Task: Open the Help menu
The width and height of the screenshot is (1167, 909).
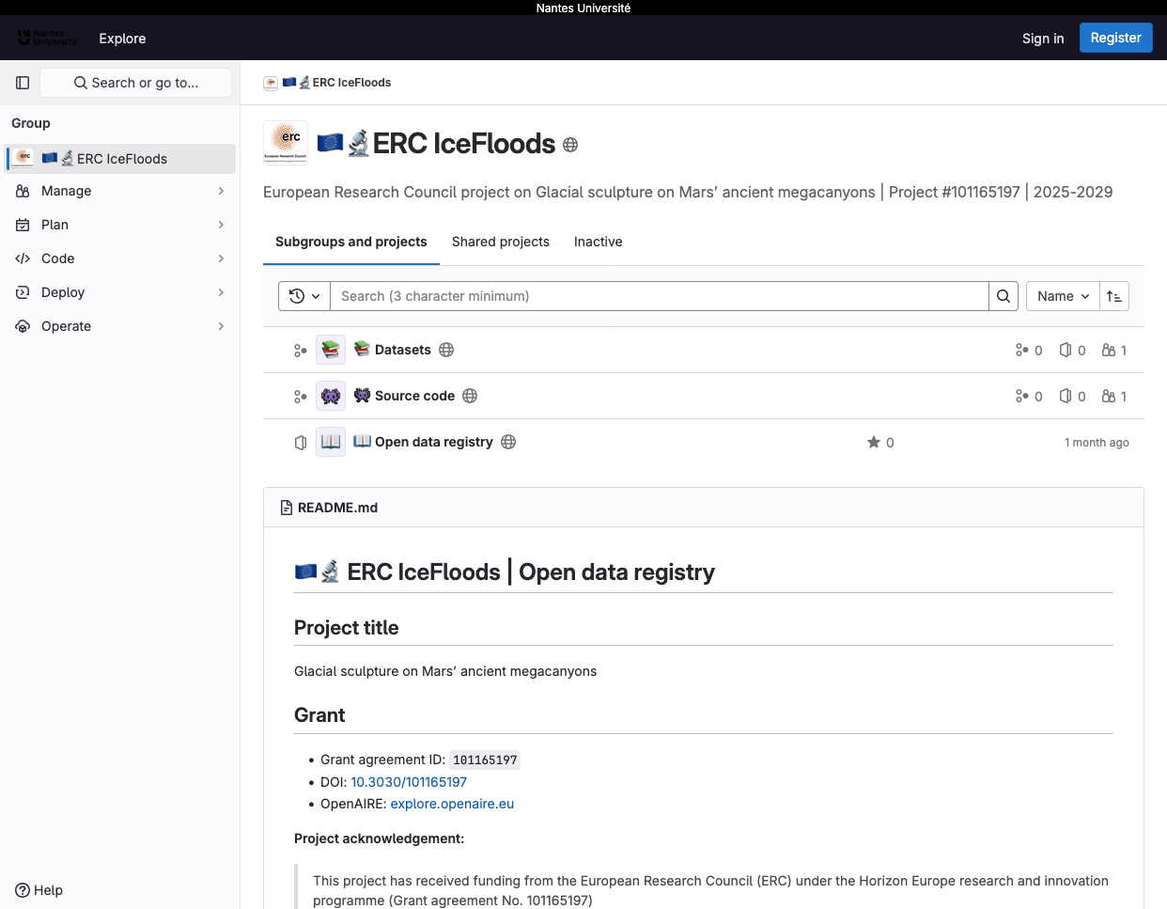Action: [39, 890]
